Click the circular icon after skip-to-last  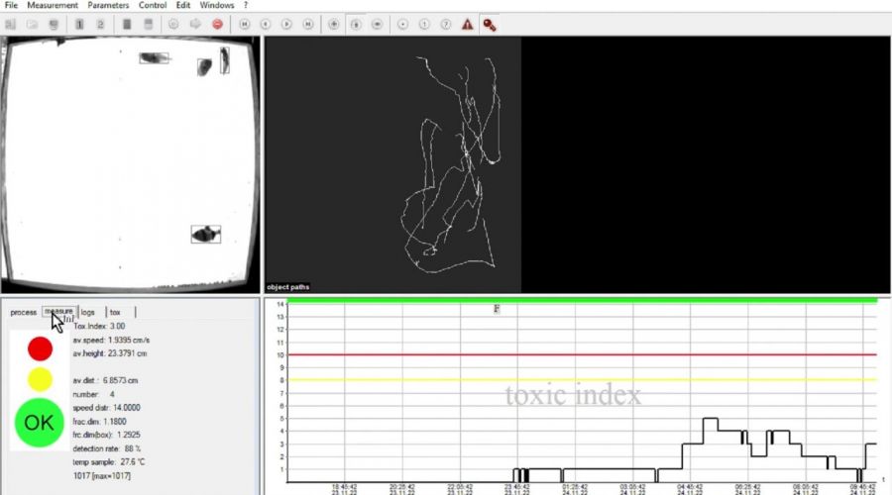[334, 25]
